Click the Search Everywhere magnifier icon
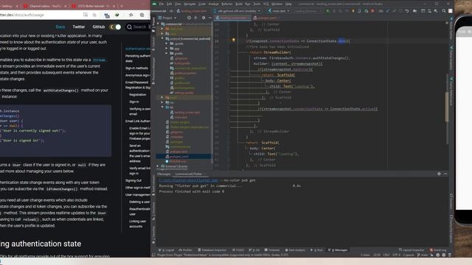 point(444,11)
